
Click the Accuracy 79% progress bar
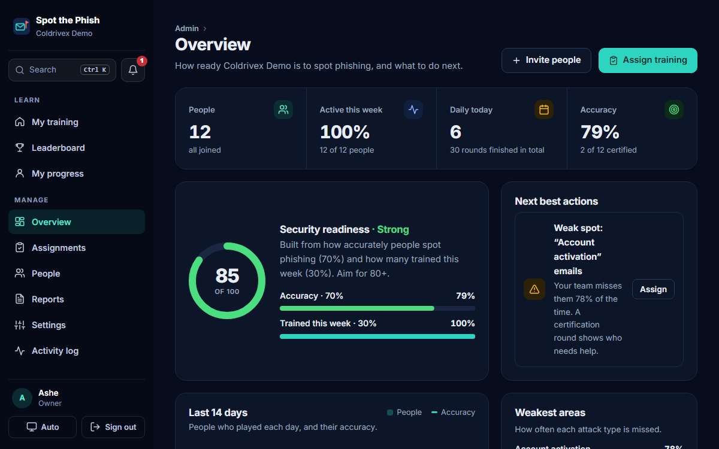click(x=377, y=308)
